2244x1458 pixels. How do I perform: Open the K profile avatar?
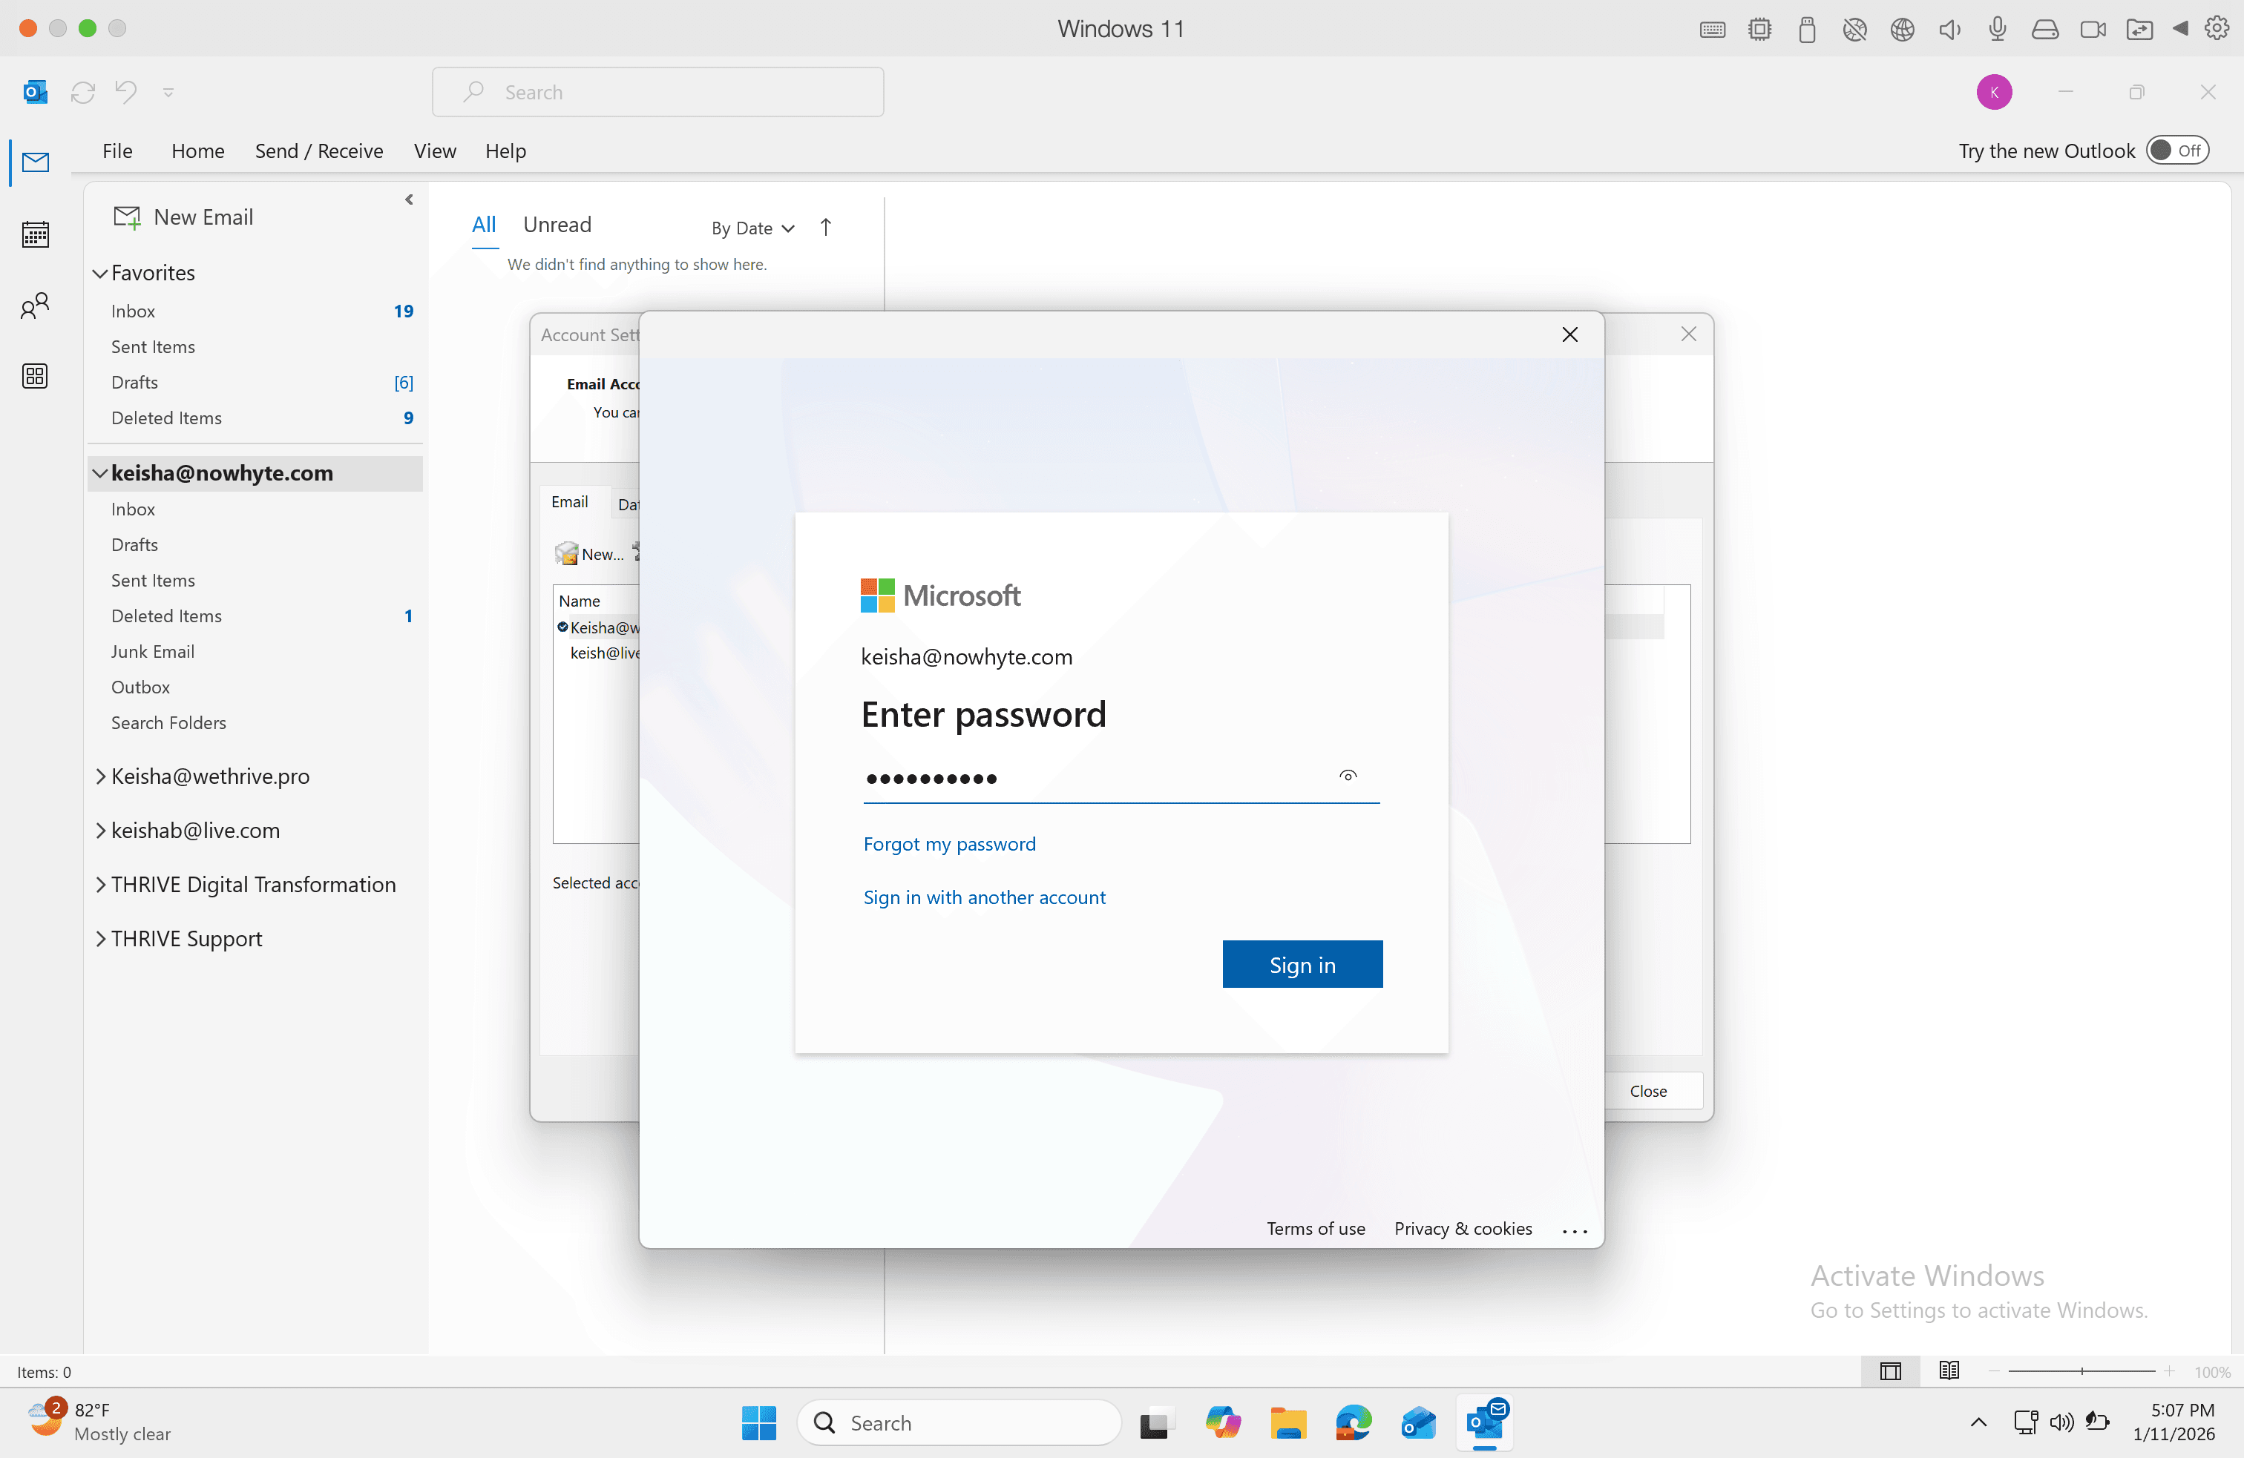click(x=1993, y=91)
